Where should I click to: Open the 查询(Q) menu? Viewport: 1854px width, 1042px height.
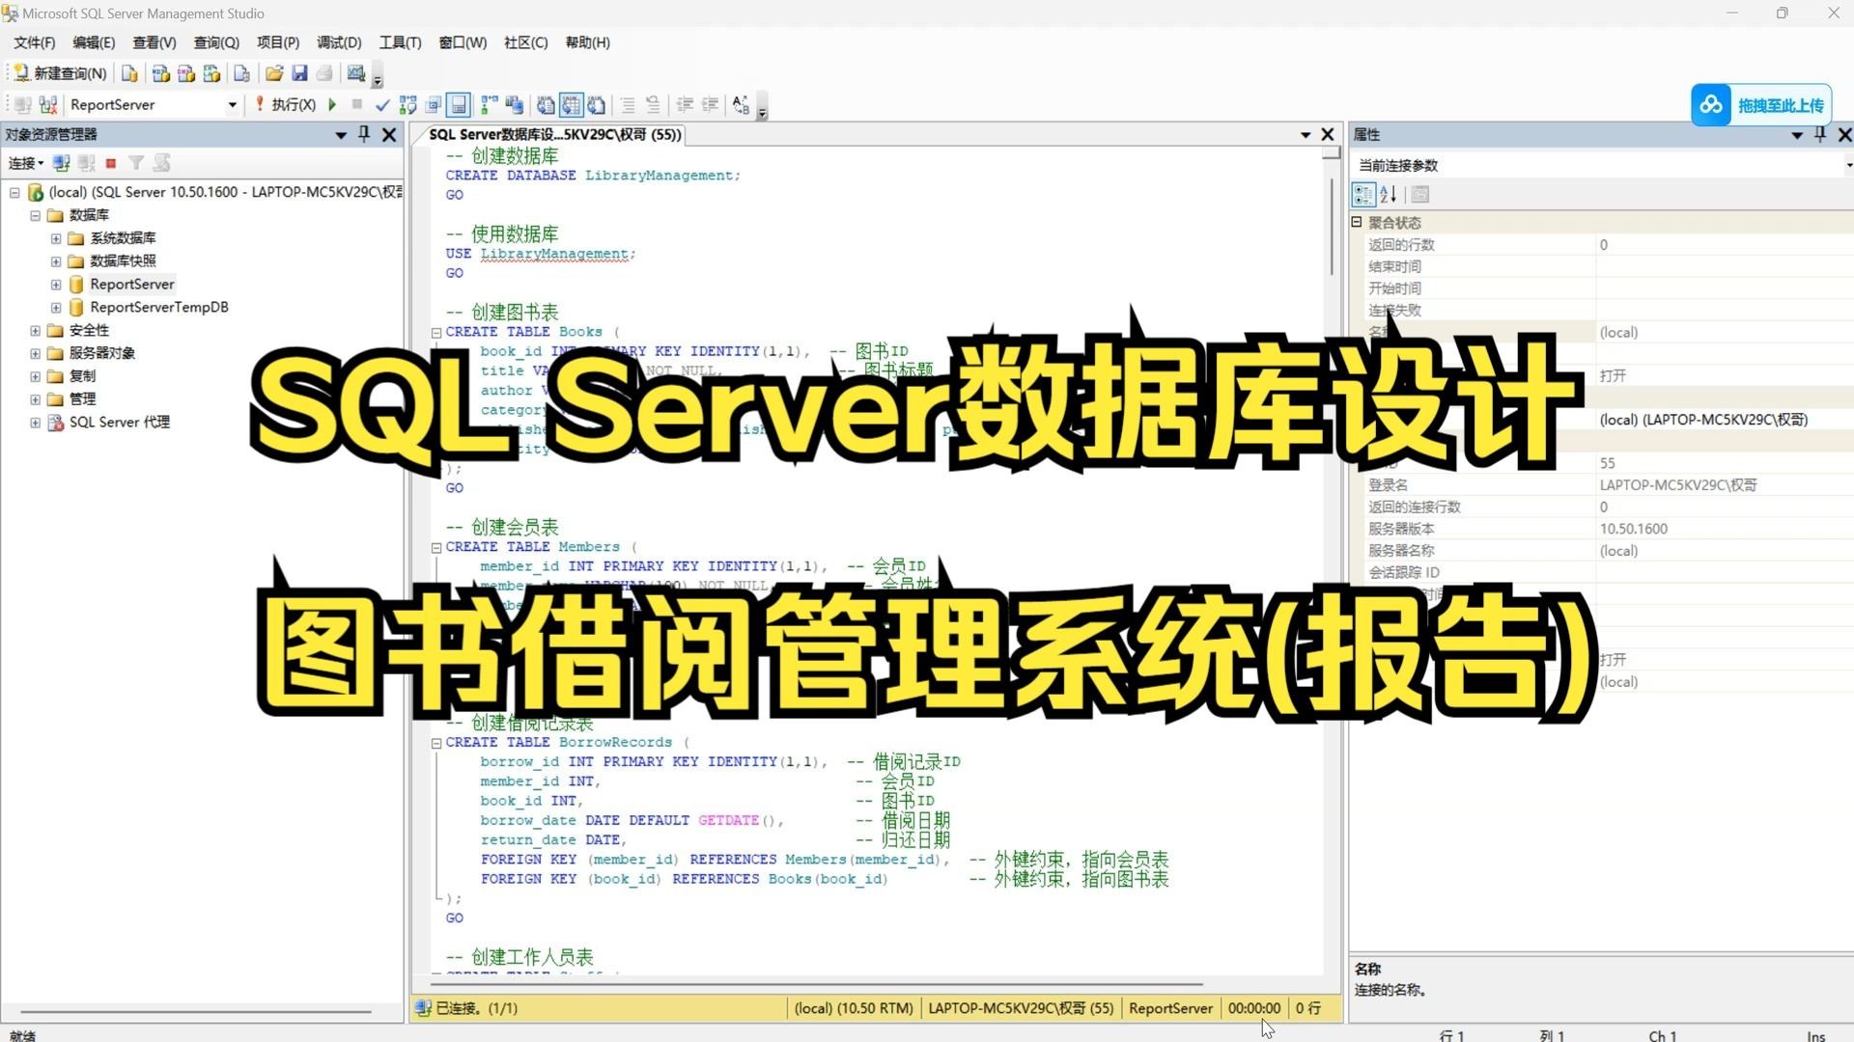coord(216,42)
